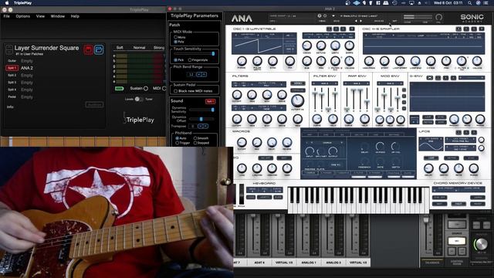494x278 pixels.
Task: Click the question mark help icon in ANA
Action: (320, 15)
